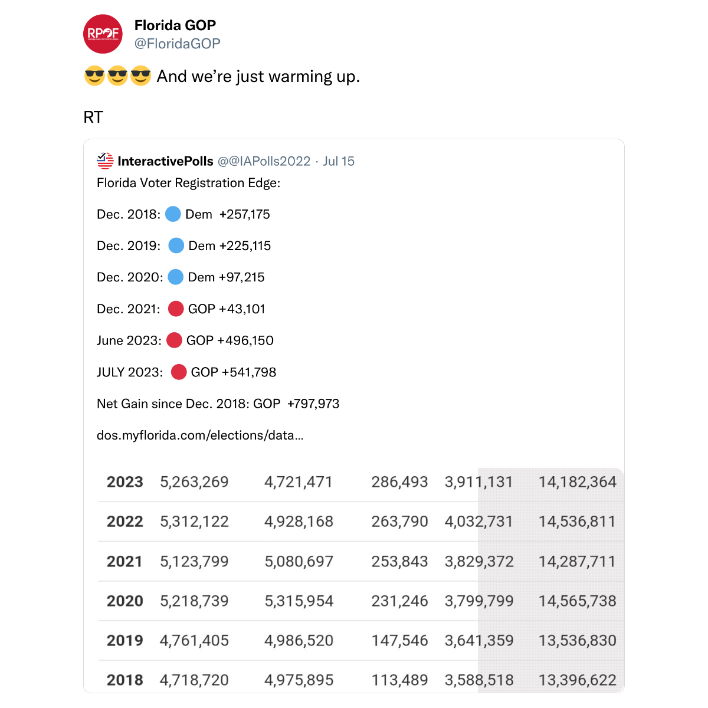Click the 14,536,811 total in the 2022 row
Viewport: 708px width, 708px height.
[x=577, y=522]
